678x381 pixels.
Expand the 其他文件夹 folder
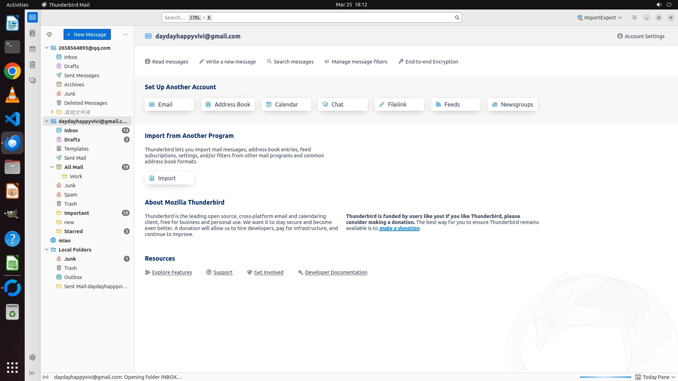pyautogui.click(x=52, y=112)
